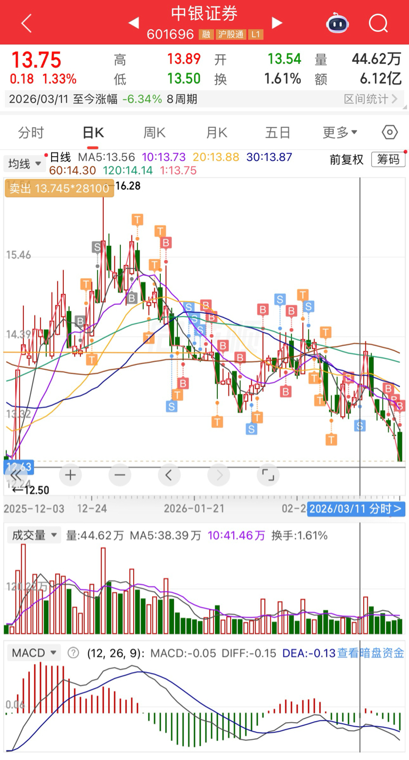
Task: Tap the L1 level badge
Action: coord(256,35)
